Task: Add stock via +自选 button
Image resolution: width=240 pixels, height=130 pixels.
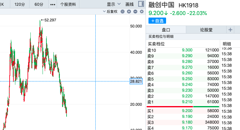Action: pos(157,21)
